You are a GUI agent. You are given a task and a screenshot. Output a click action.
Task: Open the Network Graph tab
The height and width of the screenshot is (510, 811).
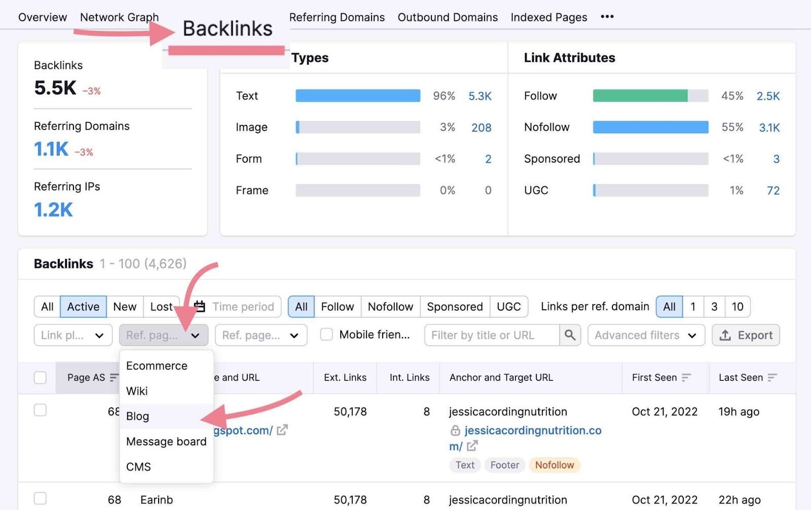[119, 17]
